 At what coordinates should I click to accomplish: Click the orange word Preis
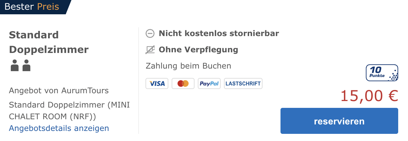pyautogui.click(x=48, y=7)
